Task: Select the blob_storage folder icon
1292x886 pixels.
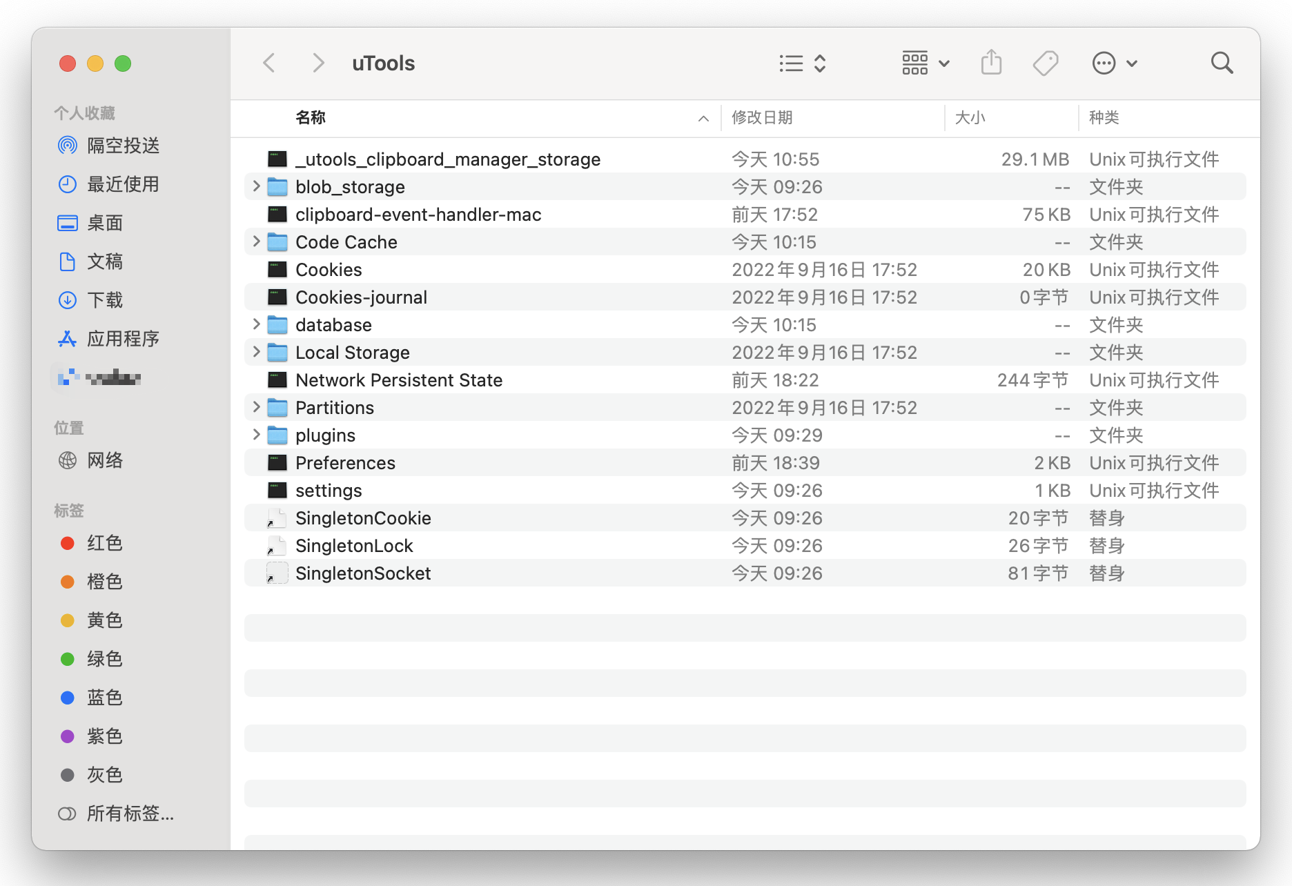Action: pos(277,187)
